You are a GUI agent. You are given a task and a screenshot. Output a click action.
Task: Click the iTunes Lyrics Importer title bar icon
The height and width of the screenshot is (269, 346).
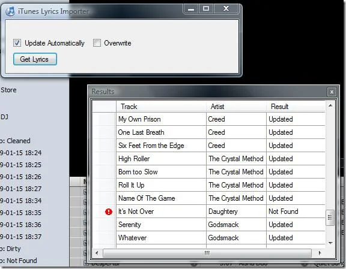coord(10,11)
